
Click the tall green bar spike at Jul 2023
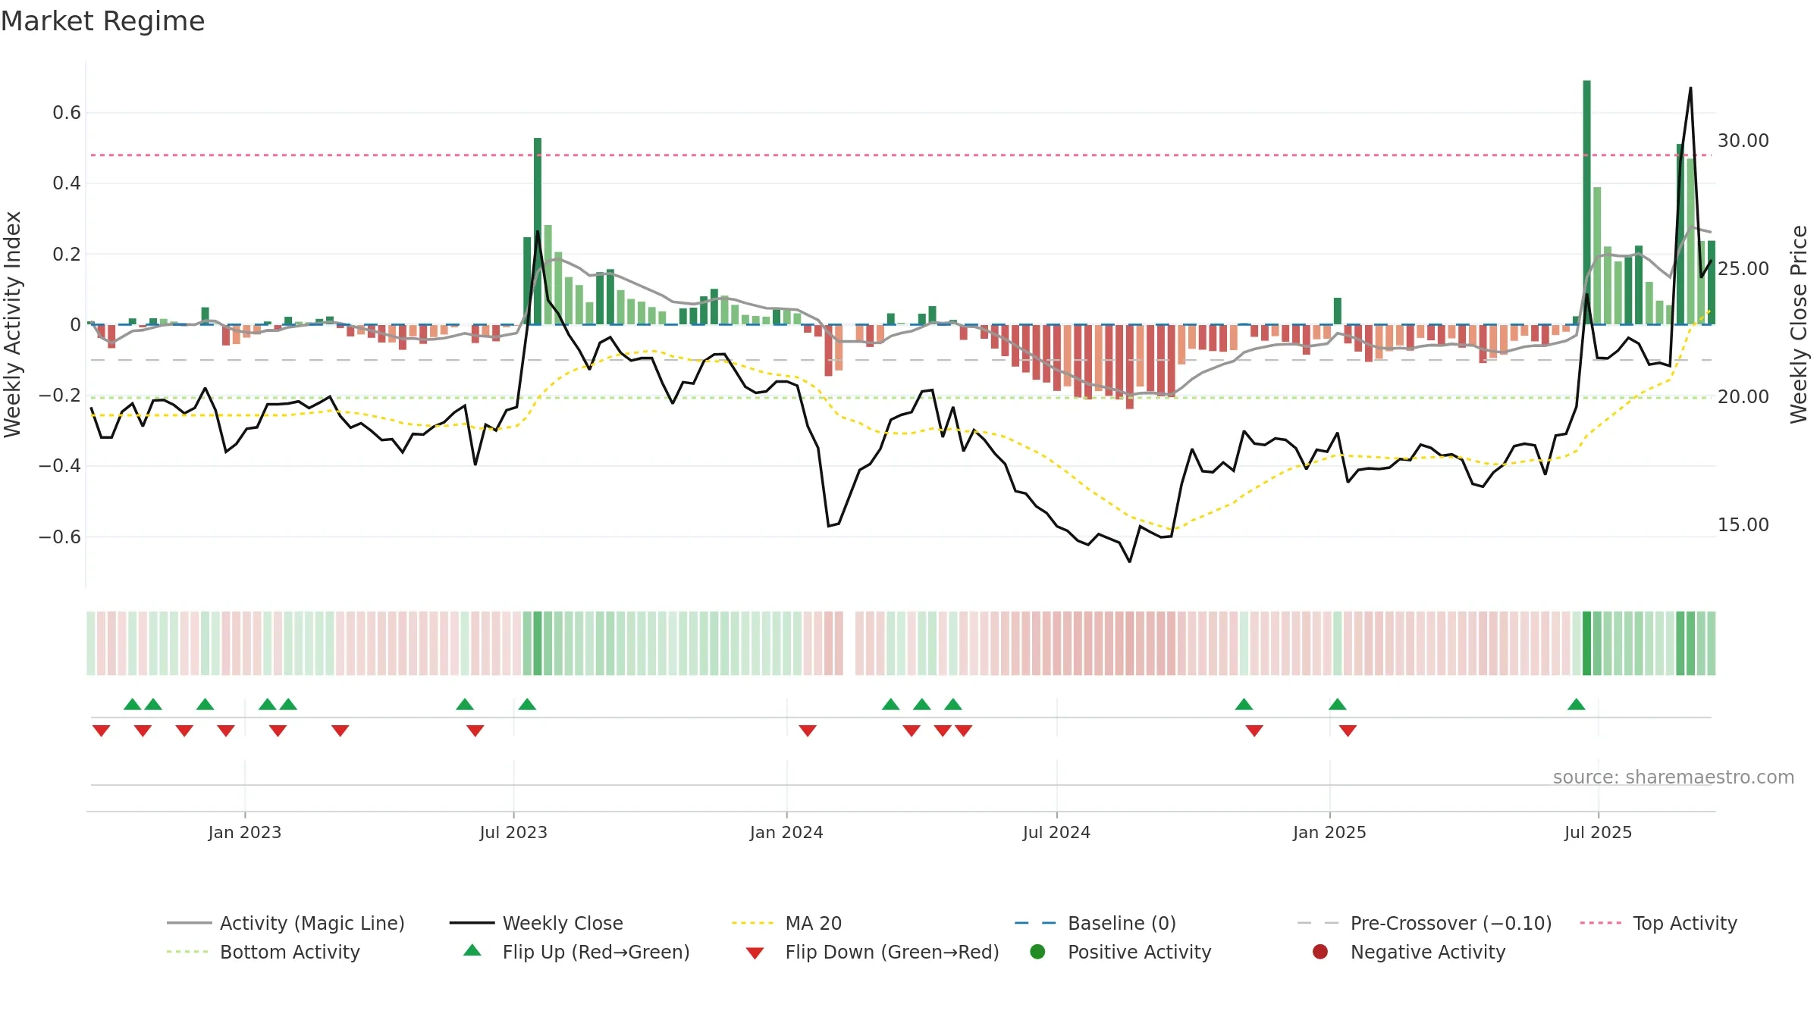538,231
